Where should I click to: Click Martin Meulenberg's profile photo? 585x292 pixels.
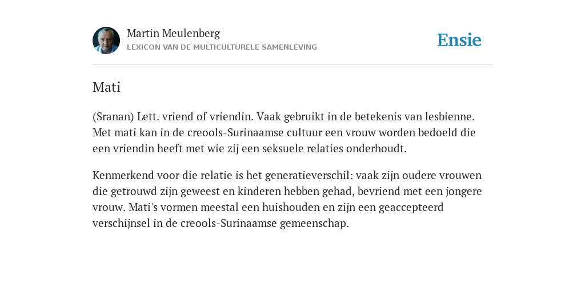tap(106, 40)
